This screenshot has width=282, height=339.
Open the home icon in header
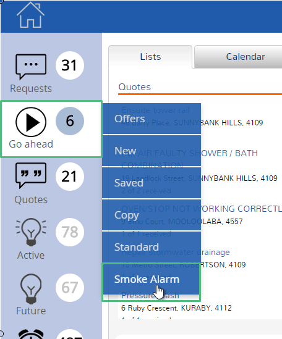[30, 15]
